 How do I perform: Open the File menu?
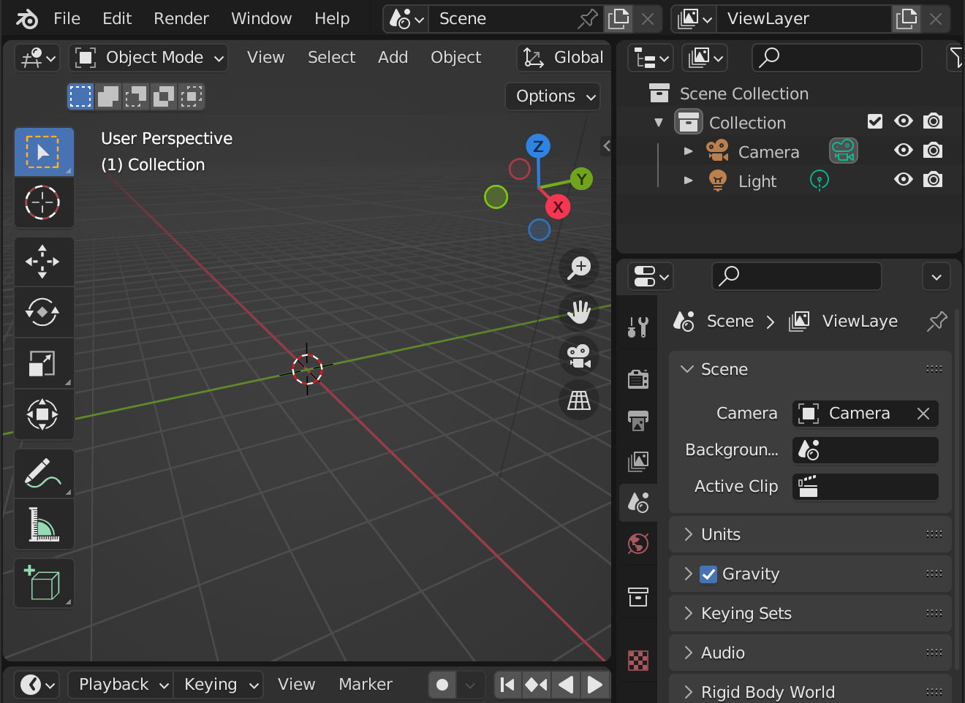coord(67,19)
